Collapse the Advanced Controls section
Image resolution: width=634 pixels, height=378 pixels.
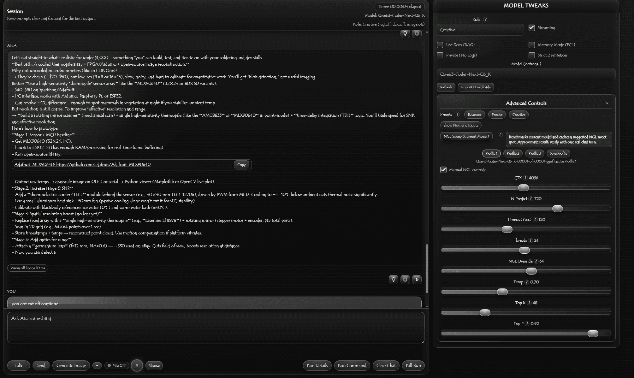tap(607, 103)
